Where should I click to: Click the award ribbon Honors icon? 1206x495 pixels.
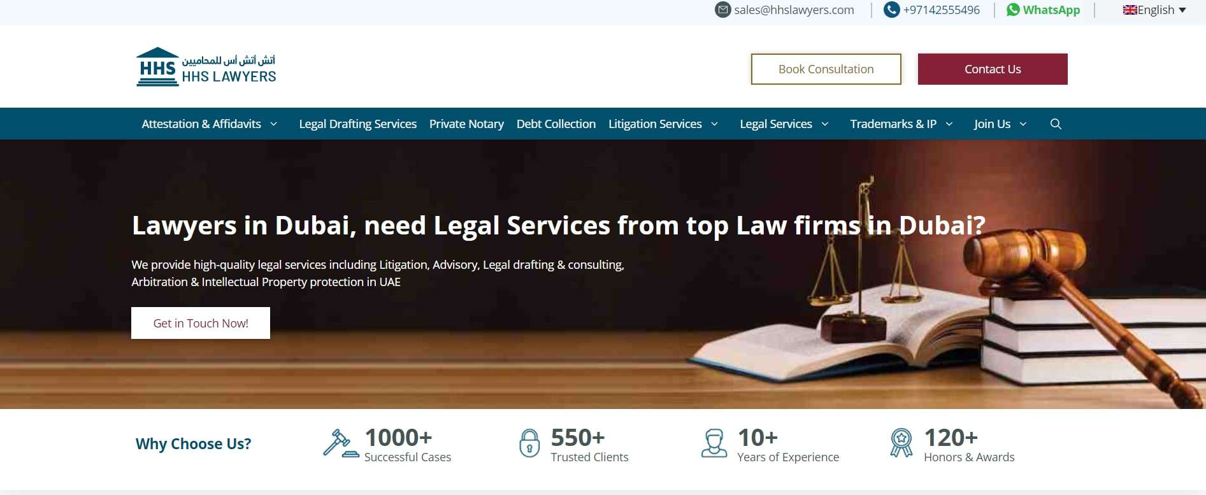901,443
